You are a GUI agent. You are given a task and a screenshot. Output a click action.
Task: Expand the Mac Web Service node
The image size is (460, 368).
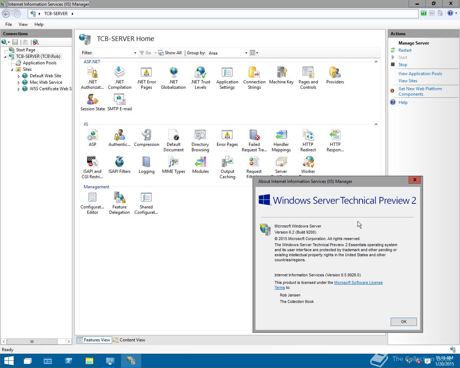[x=19, y=83]
